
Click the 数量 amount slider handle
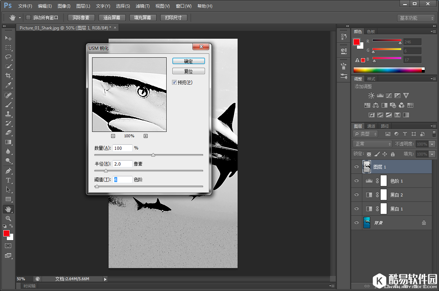[x=153, y=155]
